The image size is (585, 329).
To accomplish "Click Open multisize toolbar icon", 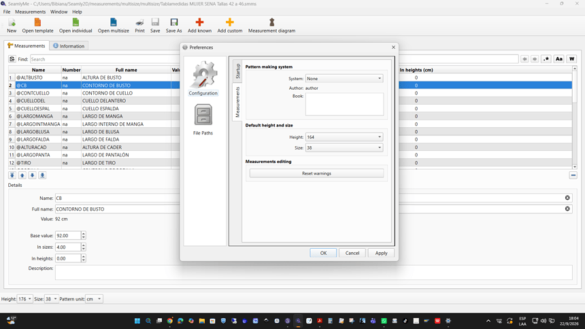I will point(114,25).
